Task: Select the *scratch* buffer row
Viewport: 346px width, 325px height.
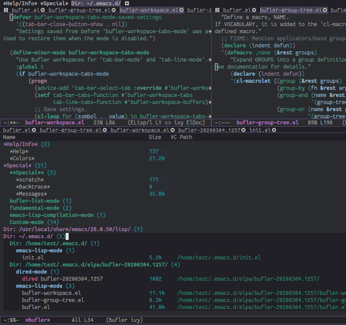Action: (30, 180)
